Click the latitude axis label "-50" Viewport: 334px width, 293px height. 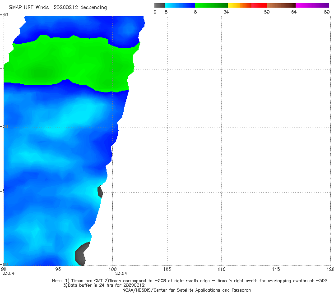[x=4, y=127]
